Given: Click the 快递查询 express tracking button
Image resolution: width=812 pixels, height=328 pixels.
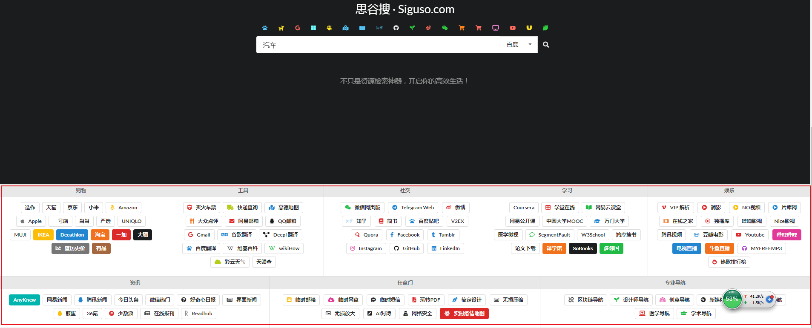Looking at the screenshot, I should tap(242, 208).
